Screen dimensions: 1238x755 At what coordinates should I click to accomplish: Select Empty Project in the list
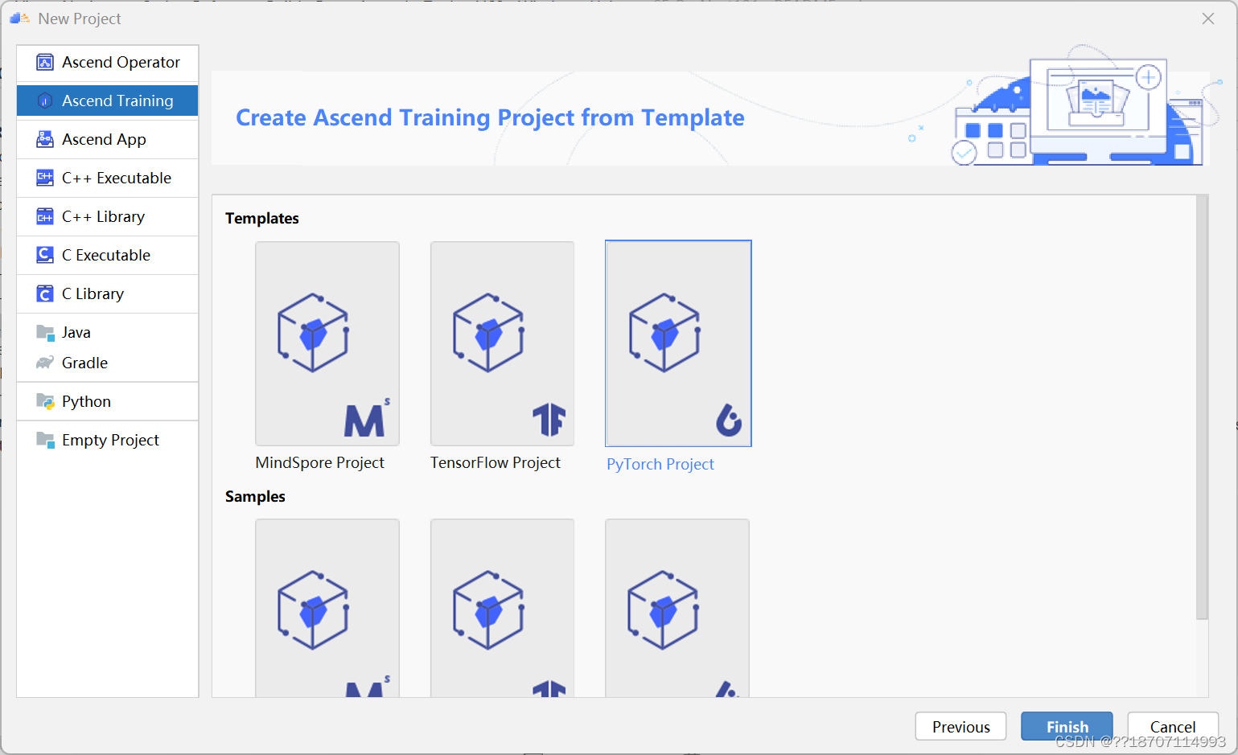pos(108,440)
